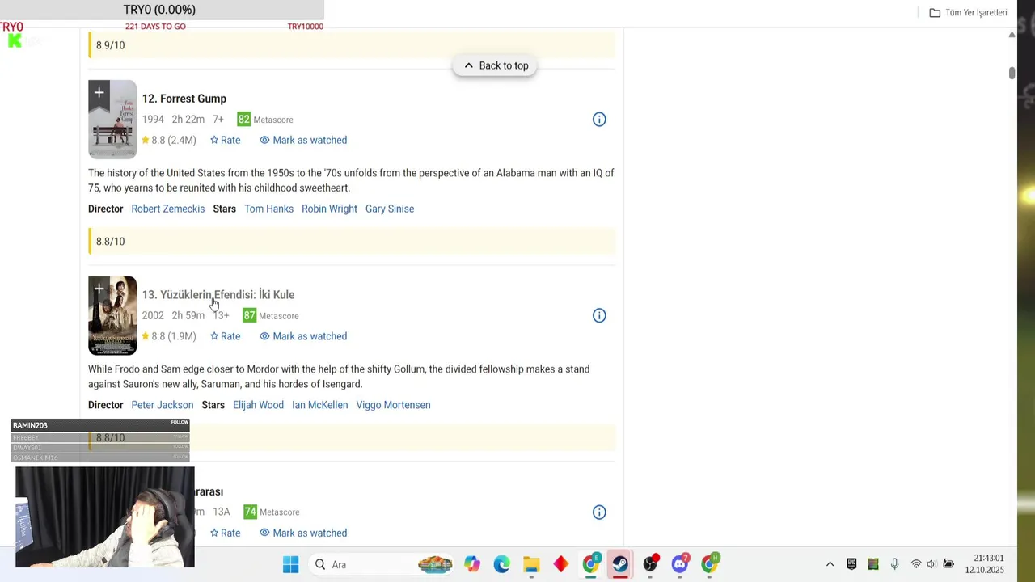Open Viggo Mortensen profile link

tap(393, 405)
